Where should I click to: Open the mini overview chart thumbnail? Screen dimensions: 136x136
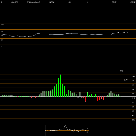click(67, 130)
